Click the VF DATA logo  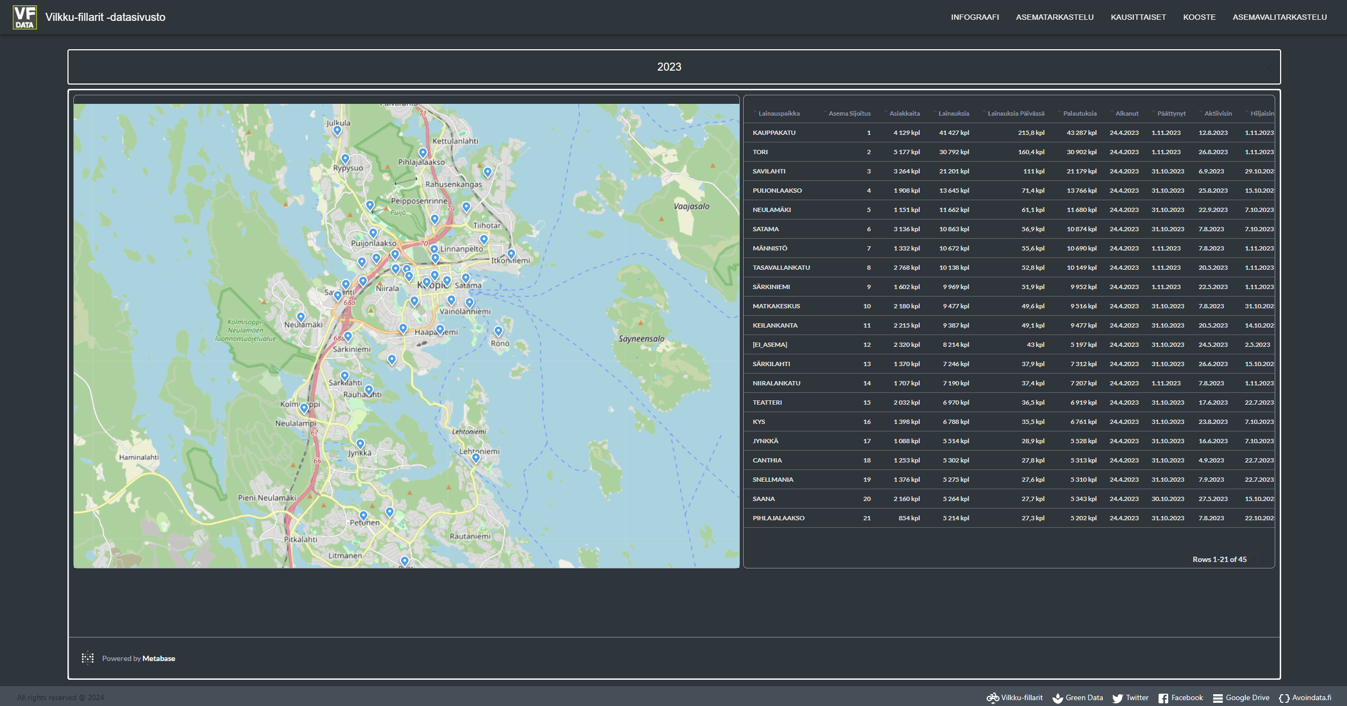(25, 17)
